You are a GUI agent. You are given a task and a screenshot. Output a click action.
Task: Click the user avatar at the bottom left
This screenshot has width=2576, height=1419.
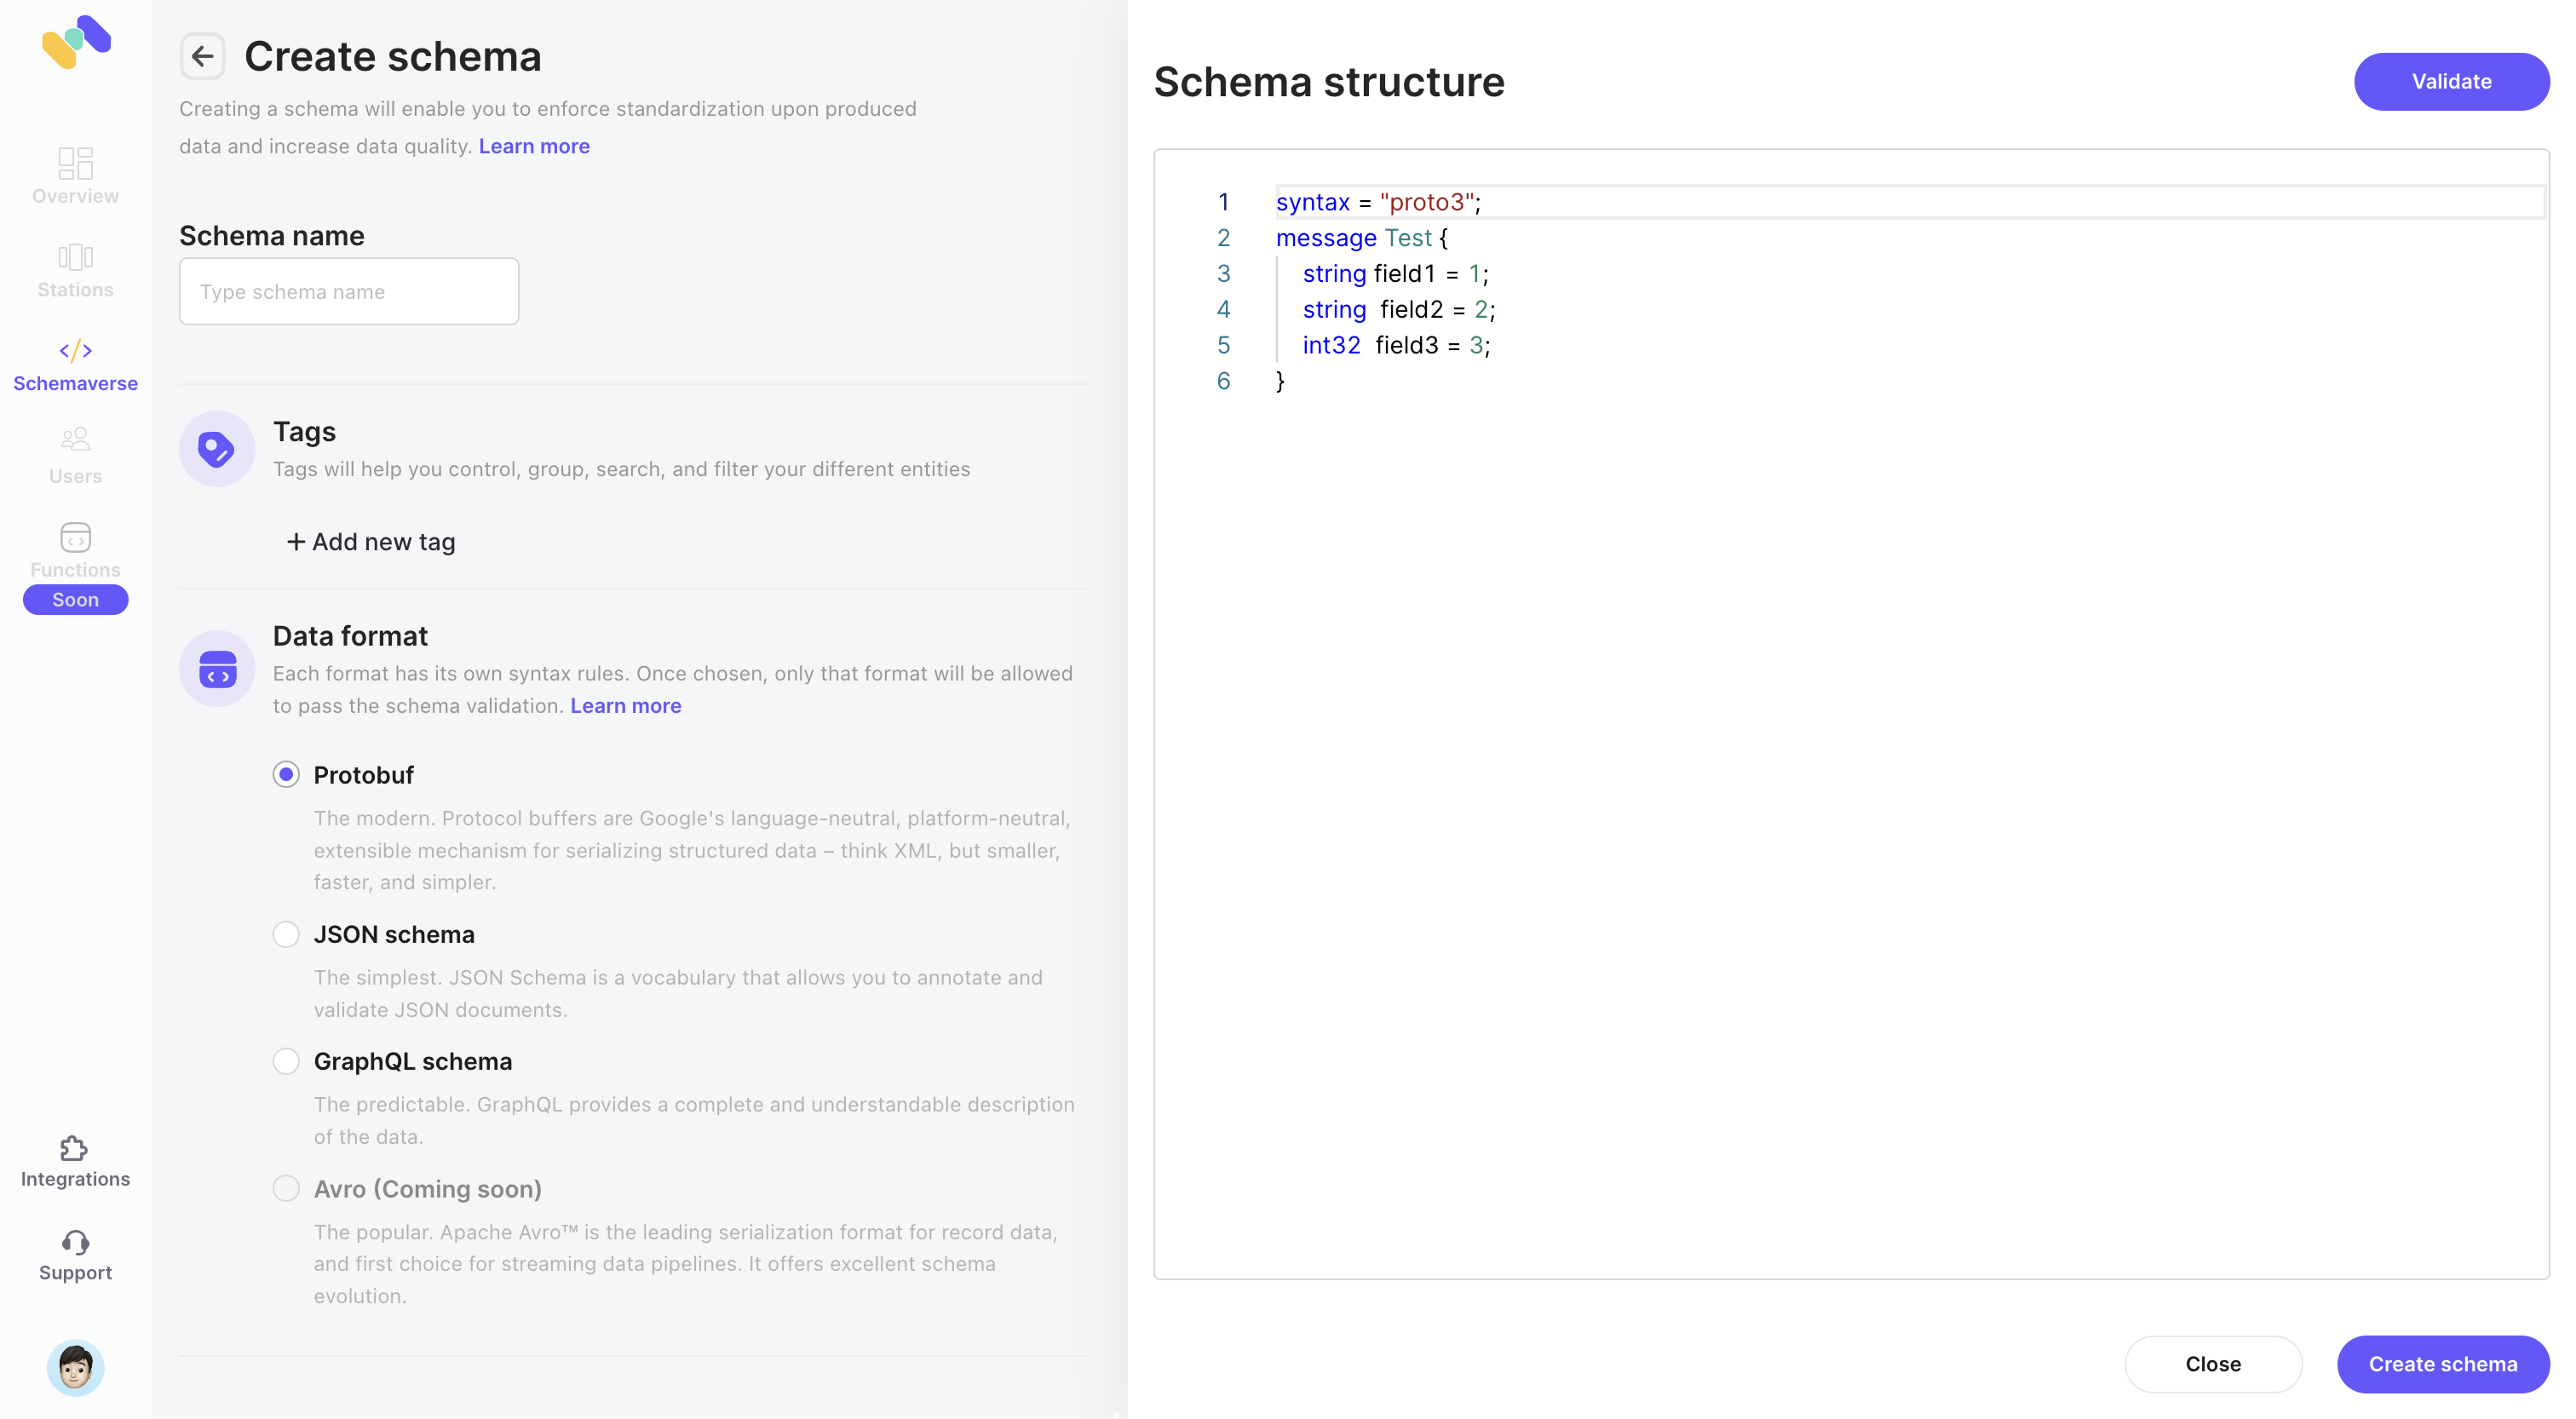[x=75, y=1367]
